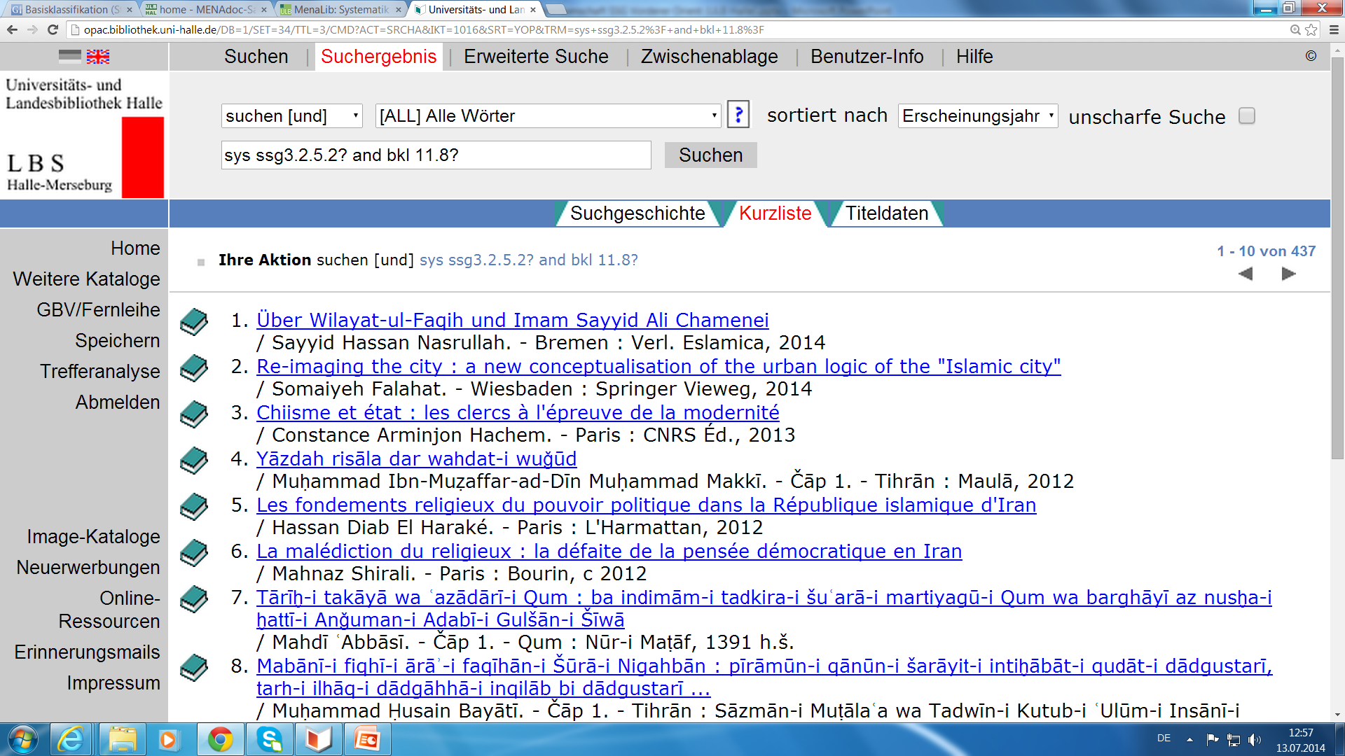The height and width of the screenshot is (756, 1345).
Task: Open the [ALL] Alle Wörter dropdown
Action: pyautogui.click(x=548, y=116)
